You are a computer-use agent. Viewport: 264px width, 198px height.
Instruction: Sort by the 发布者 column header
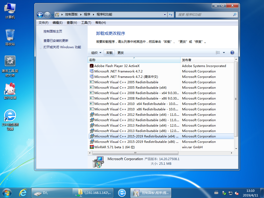coord(207,60)
